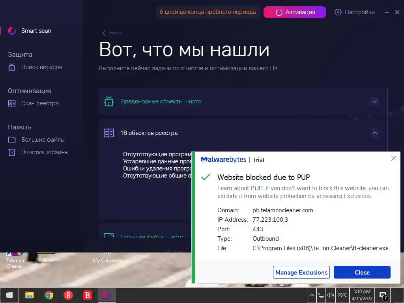Select the 18 объектов реестра heading
This screenshot has height=303, width=404.
150,133
